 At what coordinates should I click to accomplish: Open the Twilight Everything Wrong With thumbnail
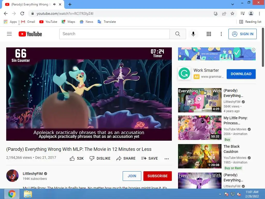pos(200,181)
